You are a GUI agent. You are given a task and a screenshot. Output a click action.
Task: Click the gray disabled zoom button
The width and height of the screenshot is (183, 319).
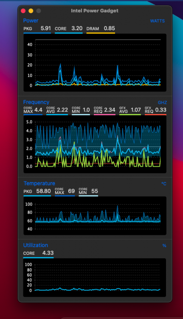(38, 11)
